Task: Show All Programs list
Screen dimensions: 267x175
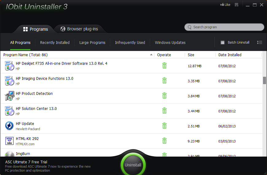Action: (20, 43)
